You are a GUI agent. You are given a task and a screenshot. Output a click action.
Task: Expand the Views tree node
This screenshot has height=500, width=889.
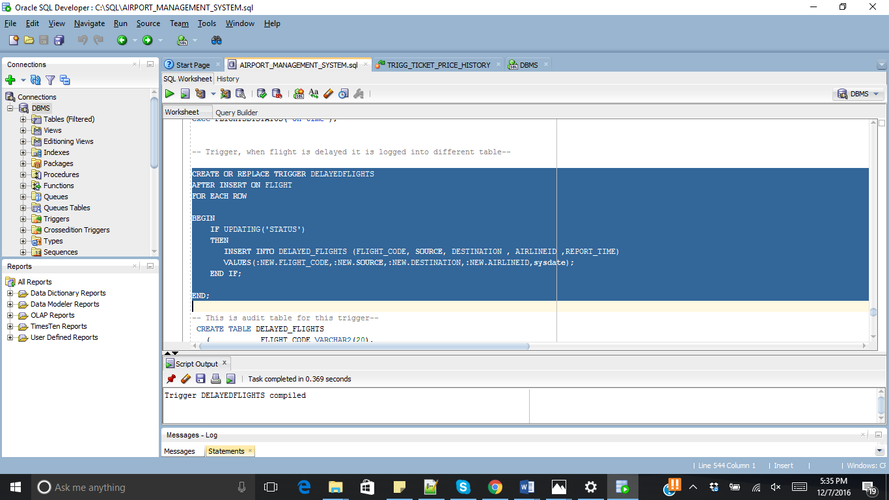pyautogui.click(x=23, y=130)
